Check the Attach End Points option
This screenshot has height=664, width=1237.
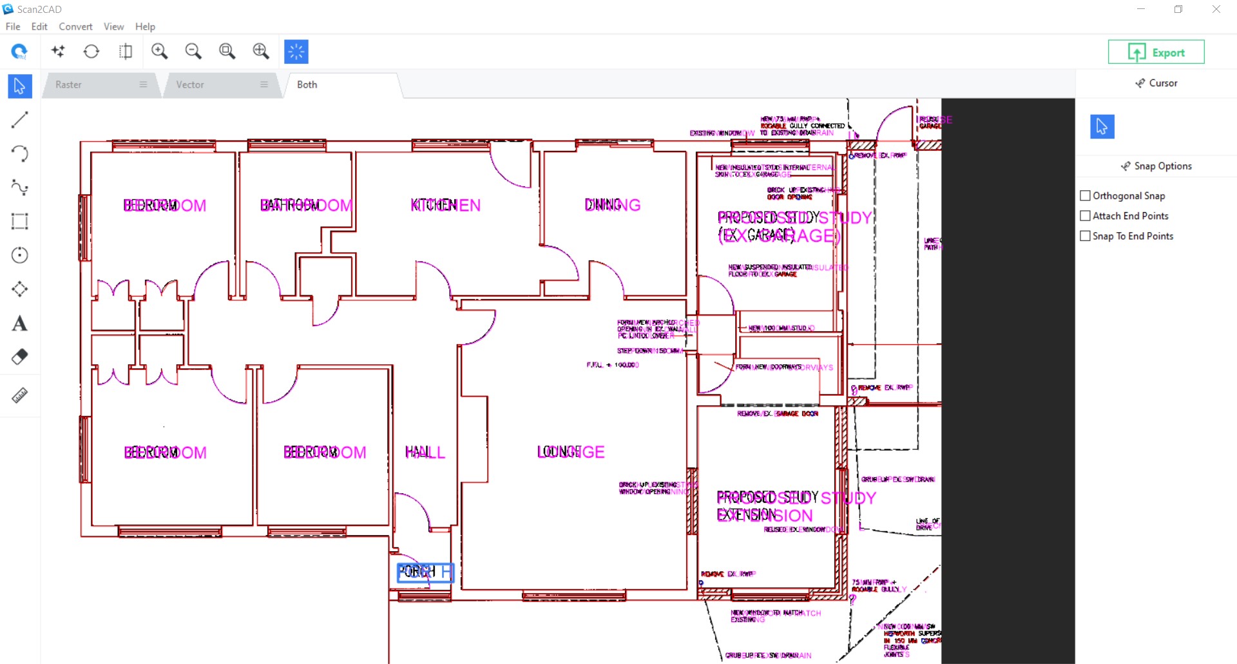point(1085,216)
